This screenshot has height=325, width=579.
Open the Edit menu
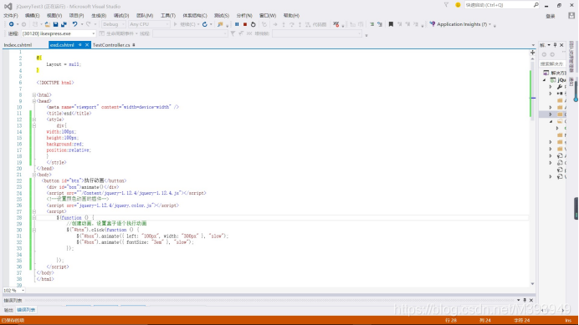coord(32,16)
